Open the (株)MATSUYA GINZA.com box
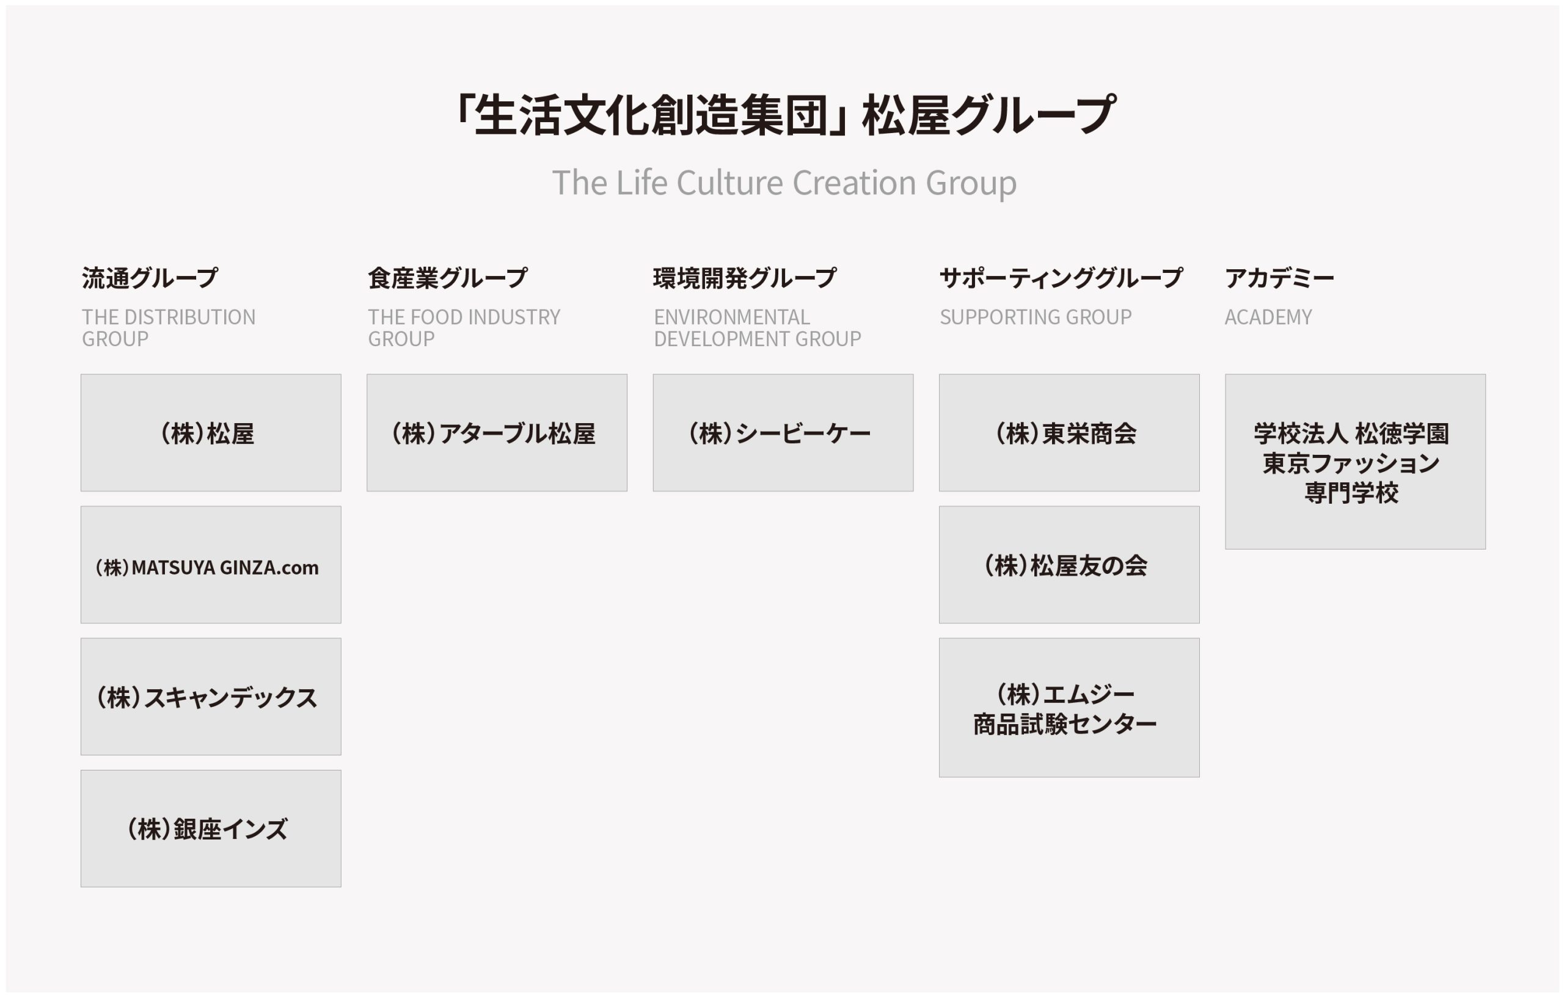1564x997 pixels. (x=210, y=565)
